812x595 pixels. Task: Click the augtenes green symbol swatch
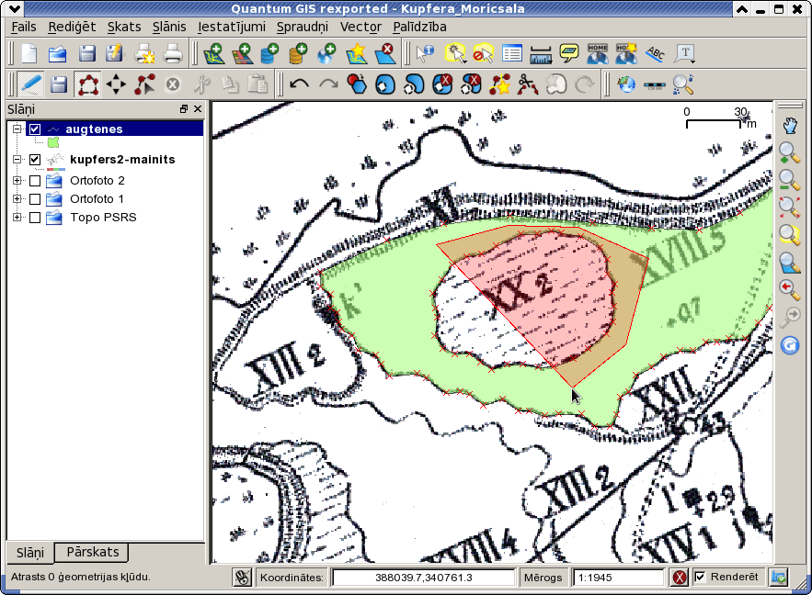tap(53, 142)
